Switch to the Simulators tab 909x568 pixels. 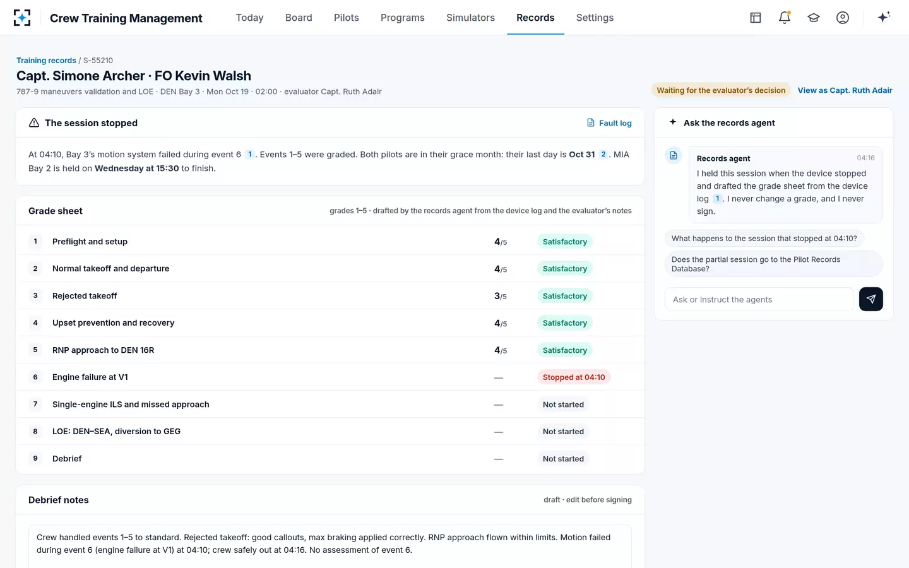[x=470, y=18]
